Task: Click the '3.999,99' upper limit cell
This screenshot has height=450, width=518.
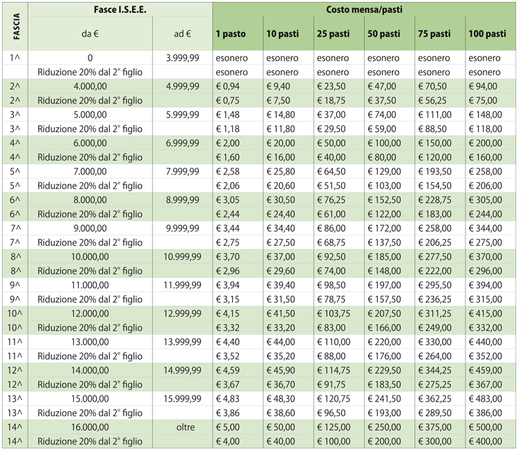Action: click(x=182, y=58)
